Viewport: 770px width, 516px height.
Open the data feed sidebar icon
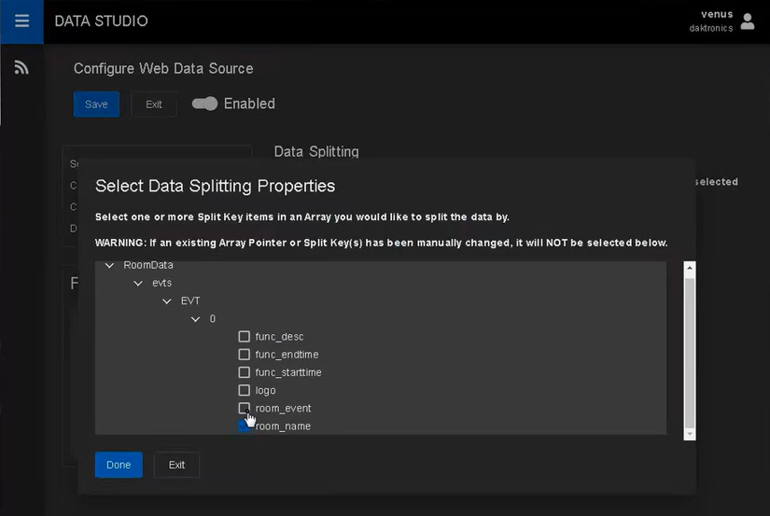(21, 67)
